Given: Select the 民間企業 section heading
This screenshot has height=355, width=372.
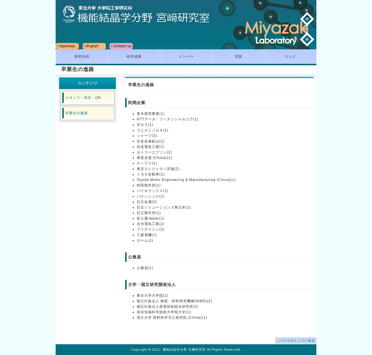Looking at the screenshot, I should point(137,103).
